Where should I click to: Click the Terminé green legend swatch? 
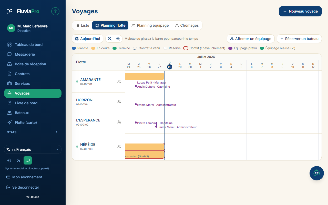tap(115, 48)
